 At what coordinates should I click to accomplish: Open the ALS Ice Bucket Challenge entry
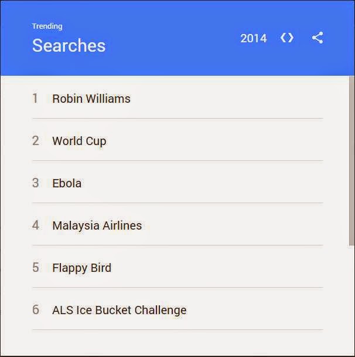119,310
